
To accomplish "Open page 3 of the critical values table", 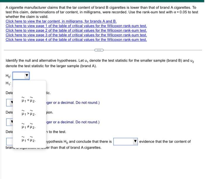I will (x=76, y=35).
